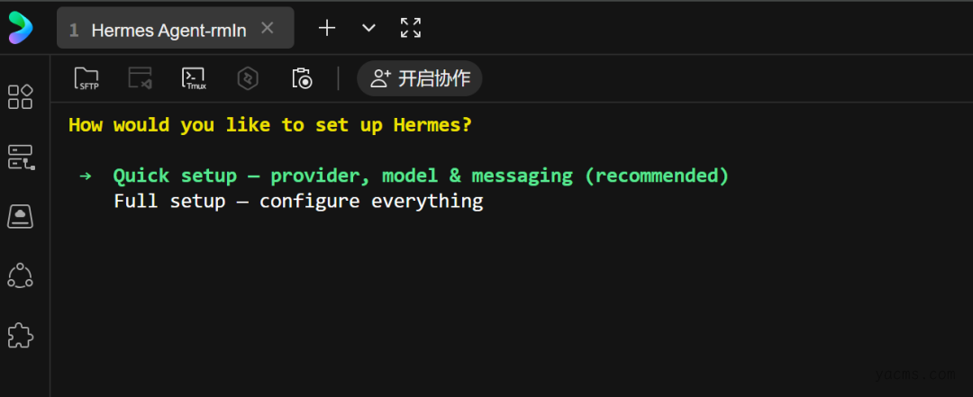This screenshot has height=397, width=973.
Task: Open the connected nodes sidebar panel
Action: click(20, 275)
